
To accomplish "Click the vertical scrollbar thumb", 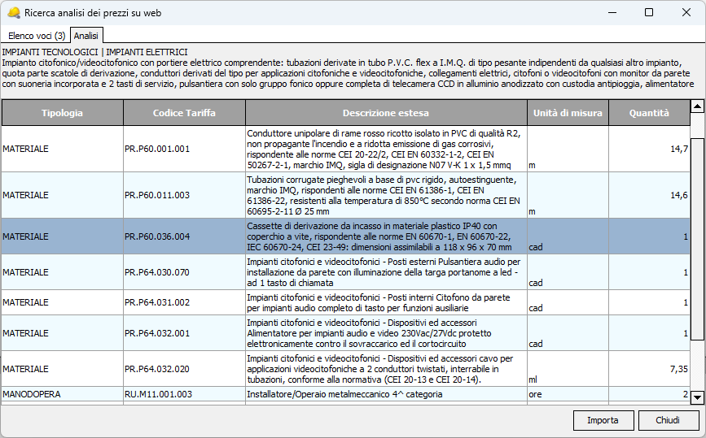I will pos(697,252).
